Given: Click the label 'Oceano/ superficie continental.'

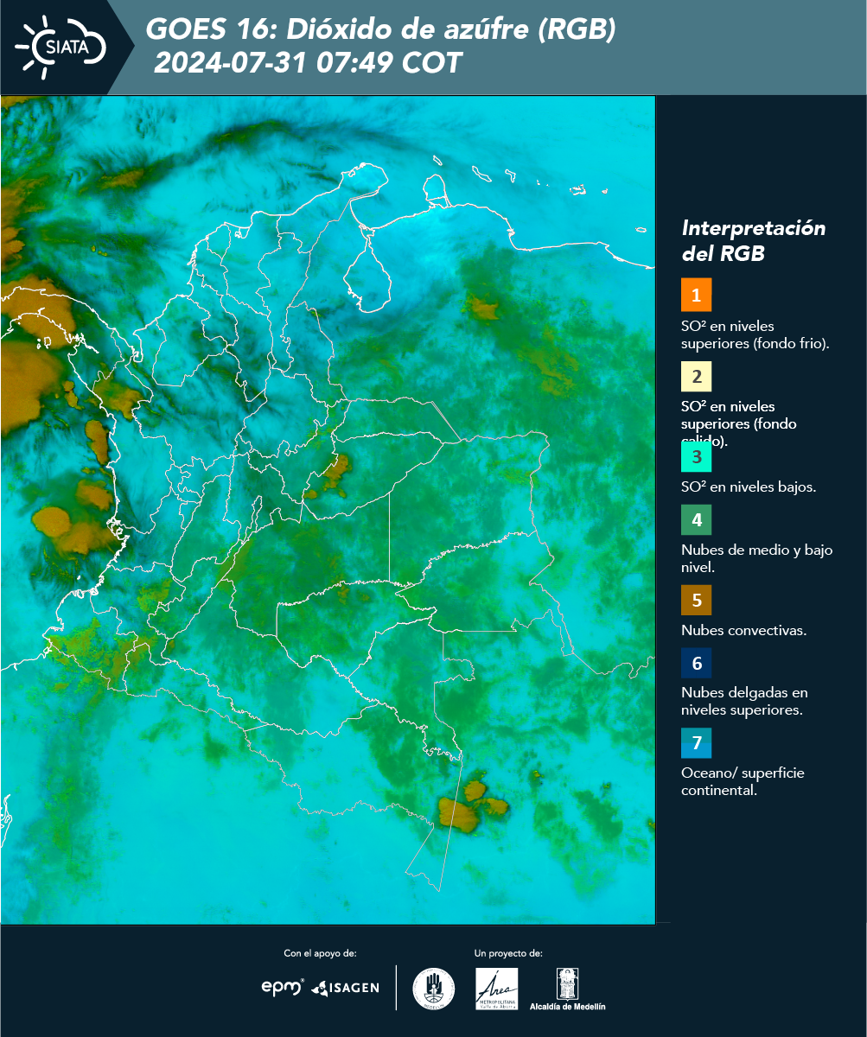Looking at the screenshot, I should pyautogui.click(x=743, y=781).
